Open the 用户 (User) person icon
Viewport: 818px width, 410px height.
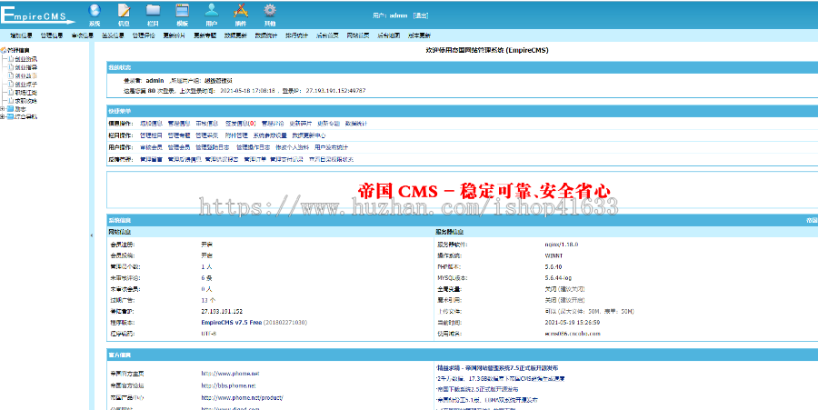coord(212,12)
